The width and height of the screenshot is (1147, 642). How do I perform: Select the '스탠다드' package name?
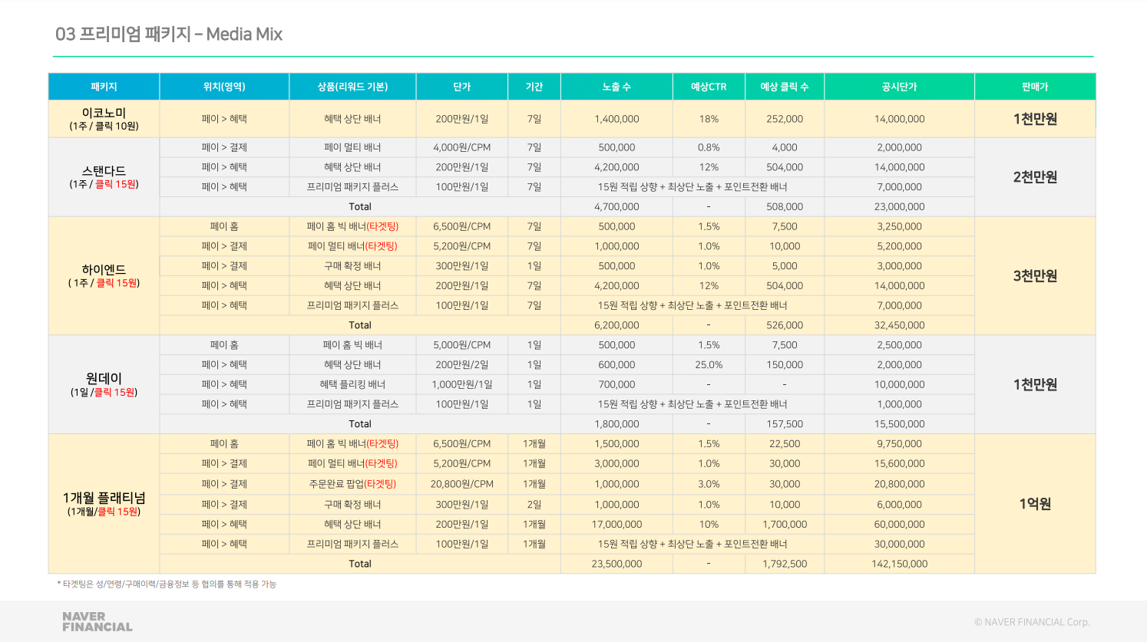(104, 171)
